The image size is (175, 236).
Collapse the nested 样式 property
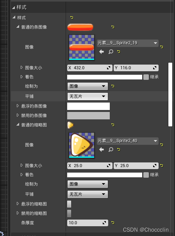[x=14, y=18]
